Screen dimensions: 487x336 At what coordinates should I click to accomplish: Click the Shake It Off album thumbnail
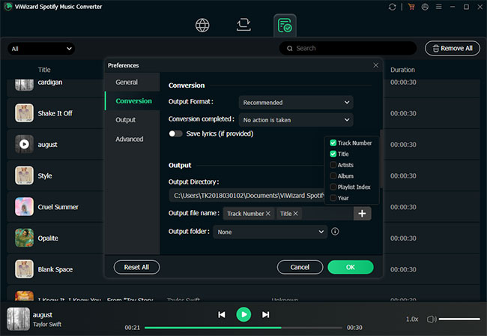click(x=24, y=112)
